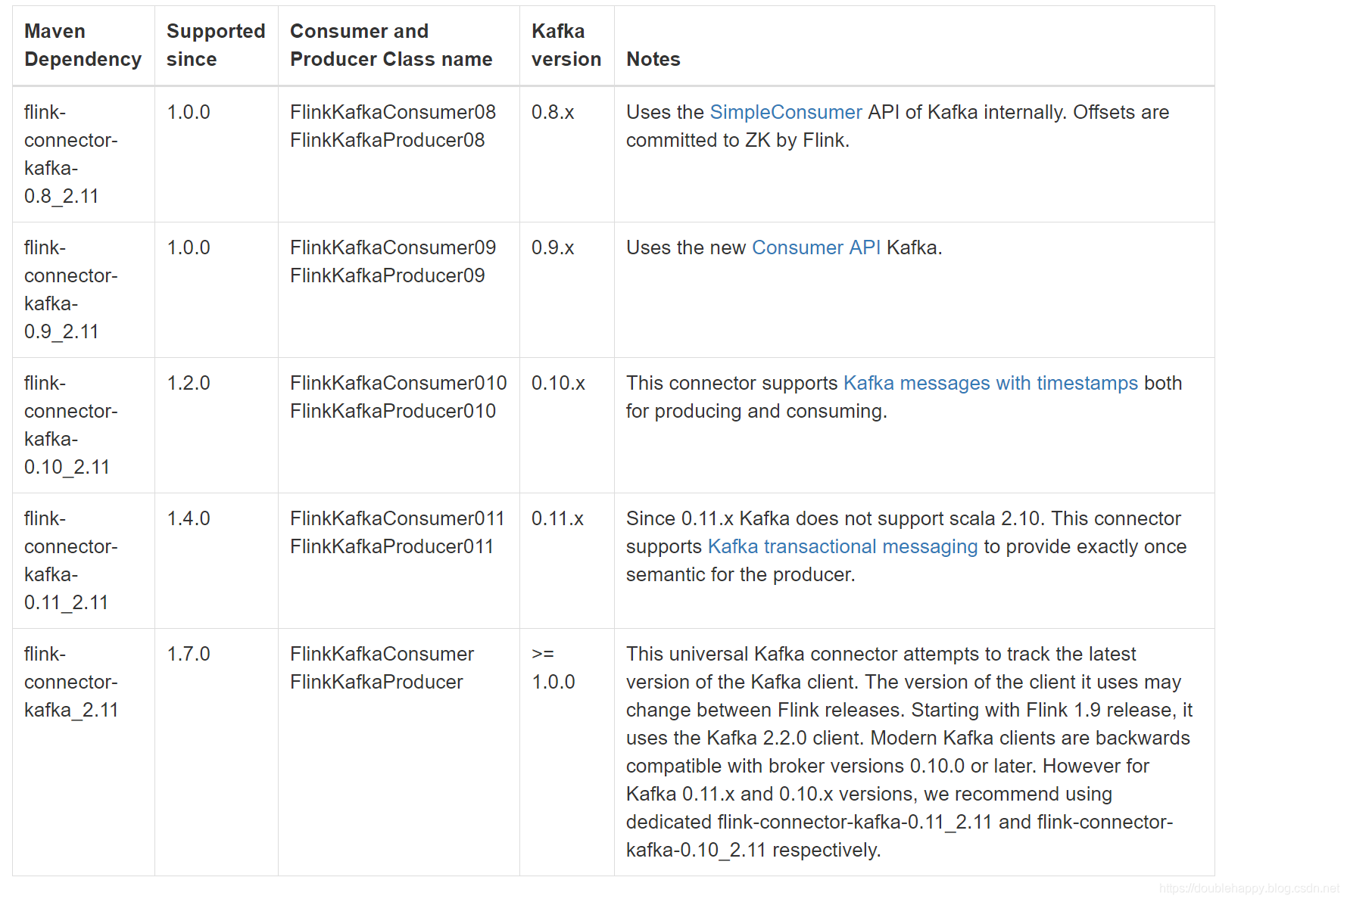1347x902 pixels.
Task: Click the Notes column header
Action: [653, 59]
